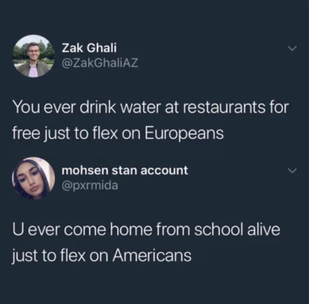Open the pxrmida profile picture
Image resolution: width=309 pixels, height=304 pixels.
click(34, 178)
